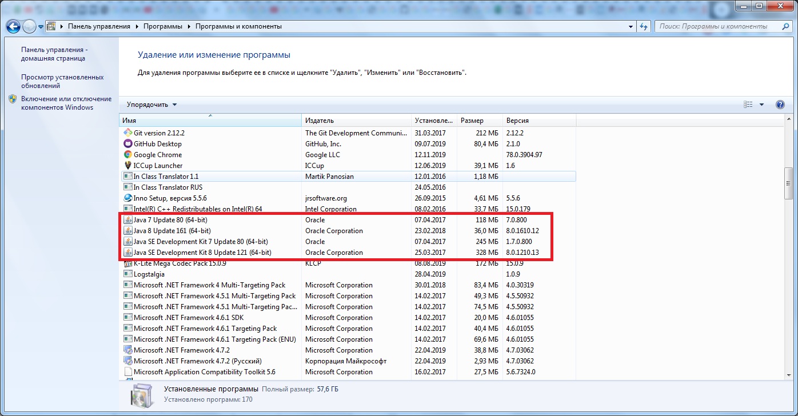The width and height of the screenshot is (798, 416).
Task: Click date 28.04.2019 in Logstalgia row
Action: coord(430,274)
